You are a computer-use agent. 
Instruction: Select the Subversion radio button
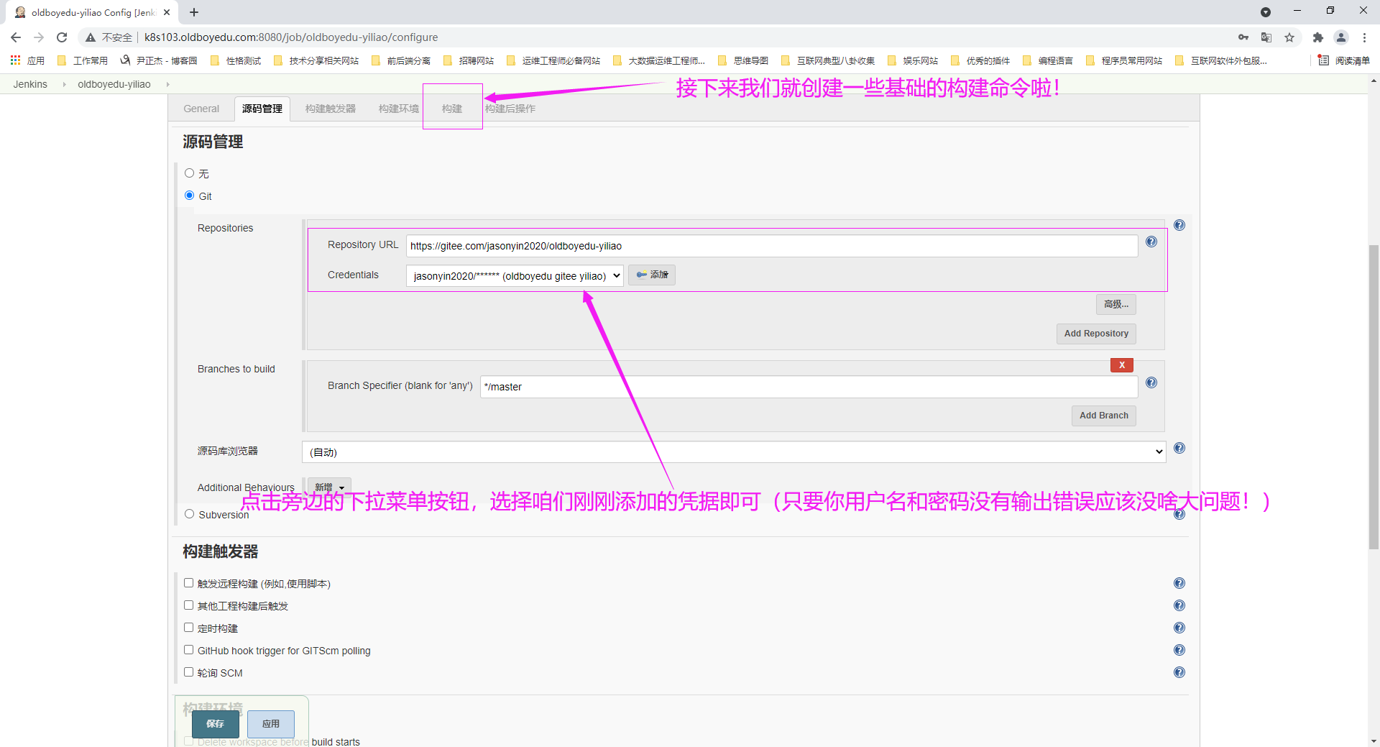point(190,514)
